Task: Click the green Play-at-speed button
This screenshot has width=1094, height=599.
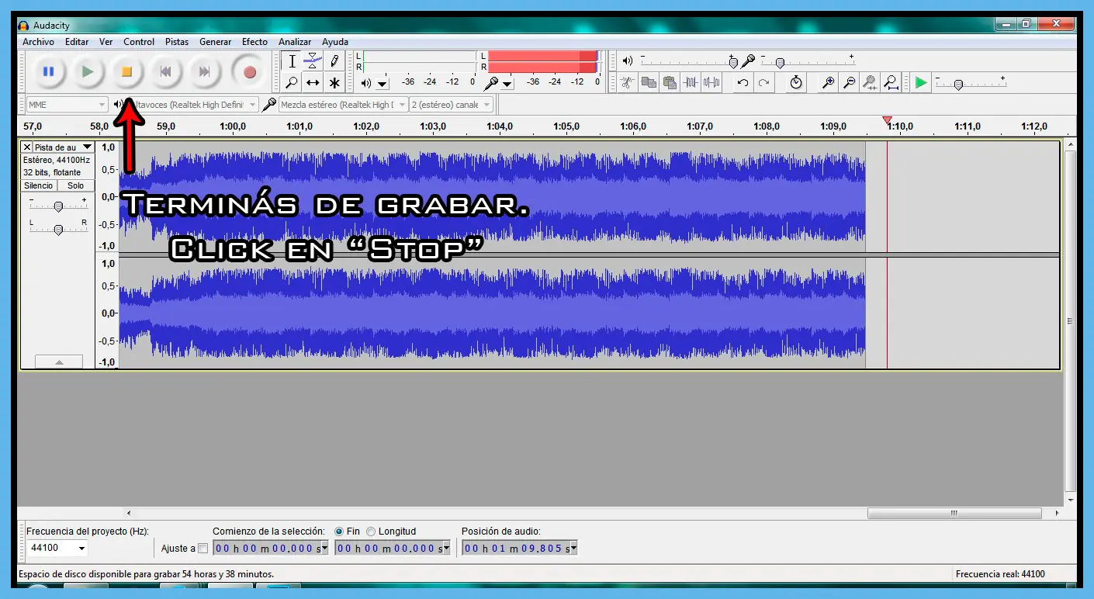Action: click(x=921, y=82)
